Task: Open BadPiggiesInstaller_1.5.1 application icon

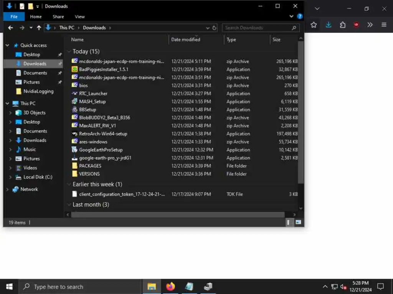Action: [74, 69]
